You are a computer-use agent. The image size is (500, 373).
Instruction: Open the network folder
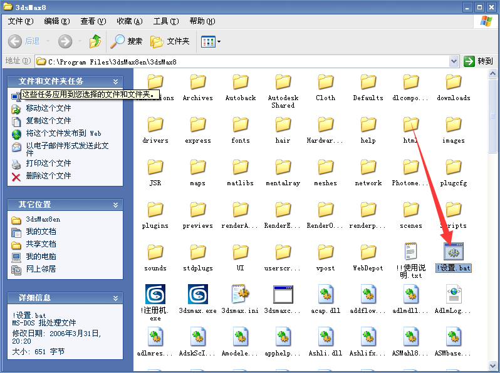click(368, 172)
